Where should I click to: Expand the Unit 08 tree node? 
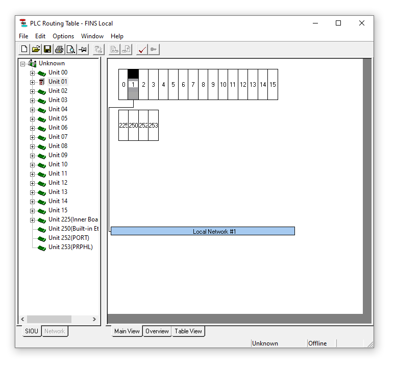32,146
